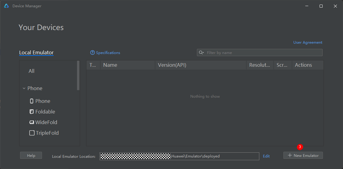Close the Device Manager window
The height and width of the screenshot is (169, 343).
coord(335,6)
